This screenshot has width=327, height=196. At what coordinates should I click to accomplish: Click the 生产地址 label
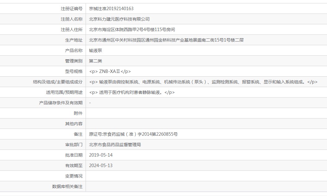(74, 40)
